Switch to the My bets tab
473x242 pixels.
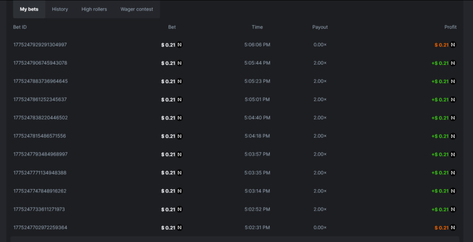pos(29,9)
